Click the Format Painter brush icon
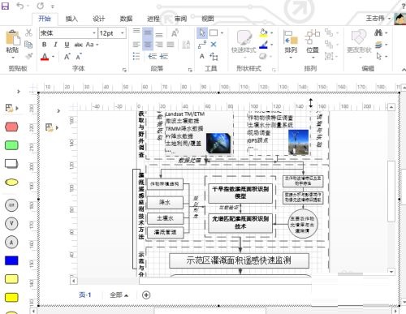The image size is (406, 314). click(28, 56)
